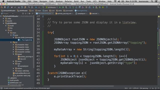Select row.xml in project tree
The image size is (160, 90).
(22, 59)
